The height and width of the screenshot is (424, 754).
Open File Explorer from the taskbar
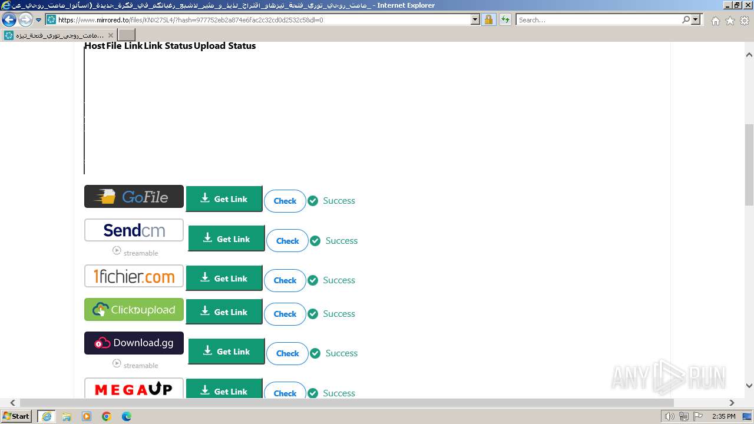pyautogui.click(x=67, y=416)
